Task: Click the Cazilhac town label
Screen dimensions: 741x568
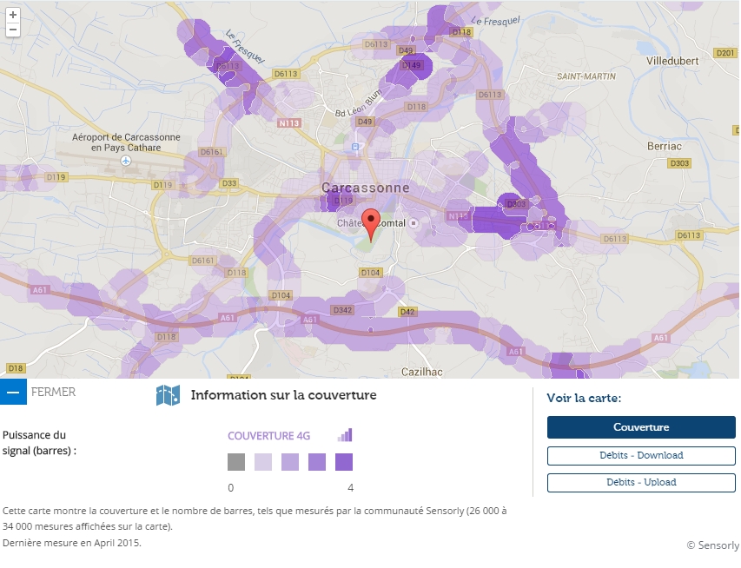Action: 422,372
